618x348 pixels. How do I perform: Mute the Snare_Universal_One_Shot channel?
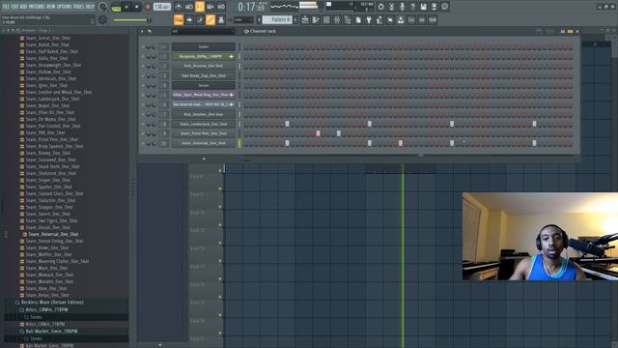click(143, 143)
